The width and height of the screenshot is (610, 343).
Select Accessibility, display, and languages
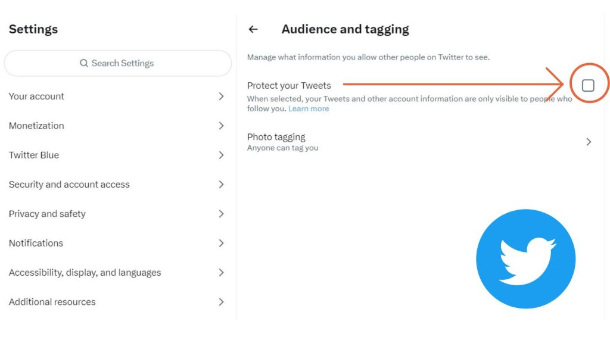pos(117,273)
